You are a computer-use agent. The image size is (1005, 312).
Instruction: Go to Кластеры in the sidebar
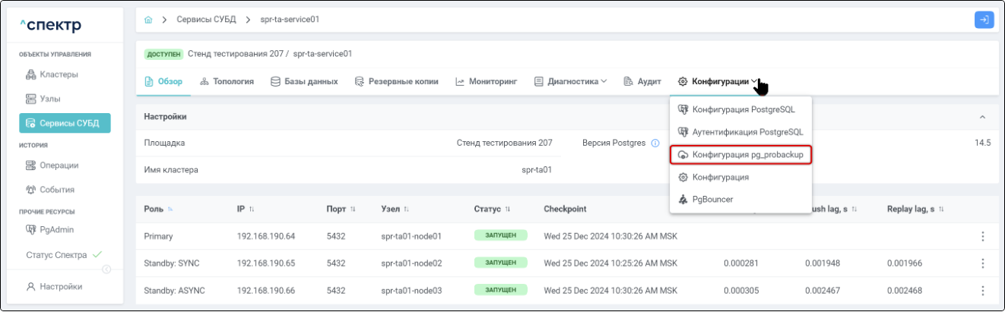click(x=58, y=74)
